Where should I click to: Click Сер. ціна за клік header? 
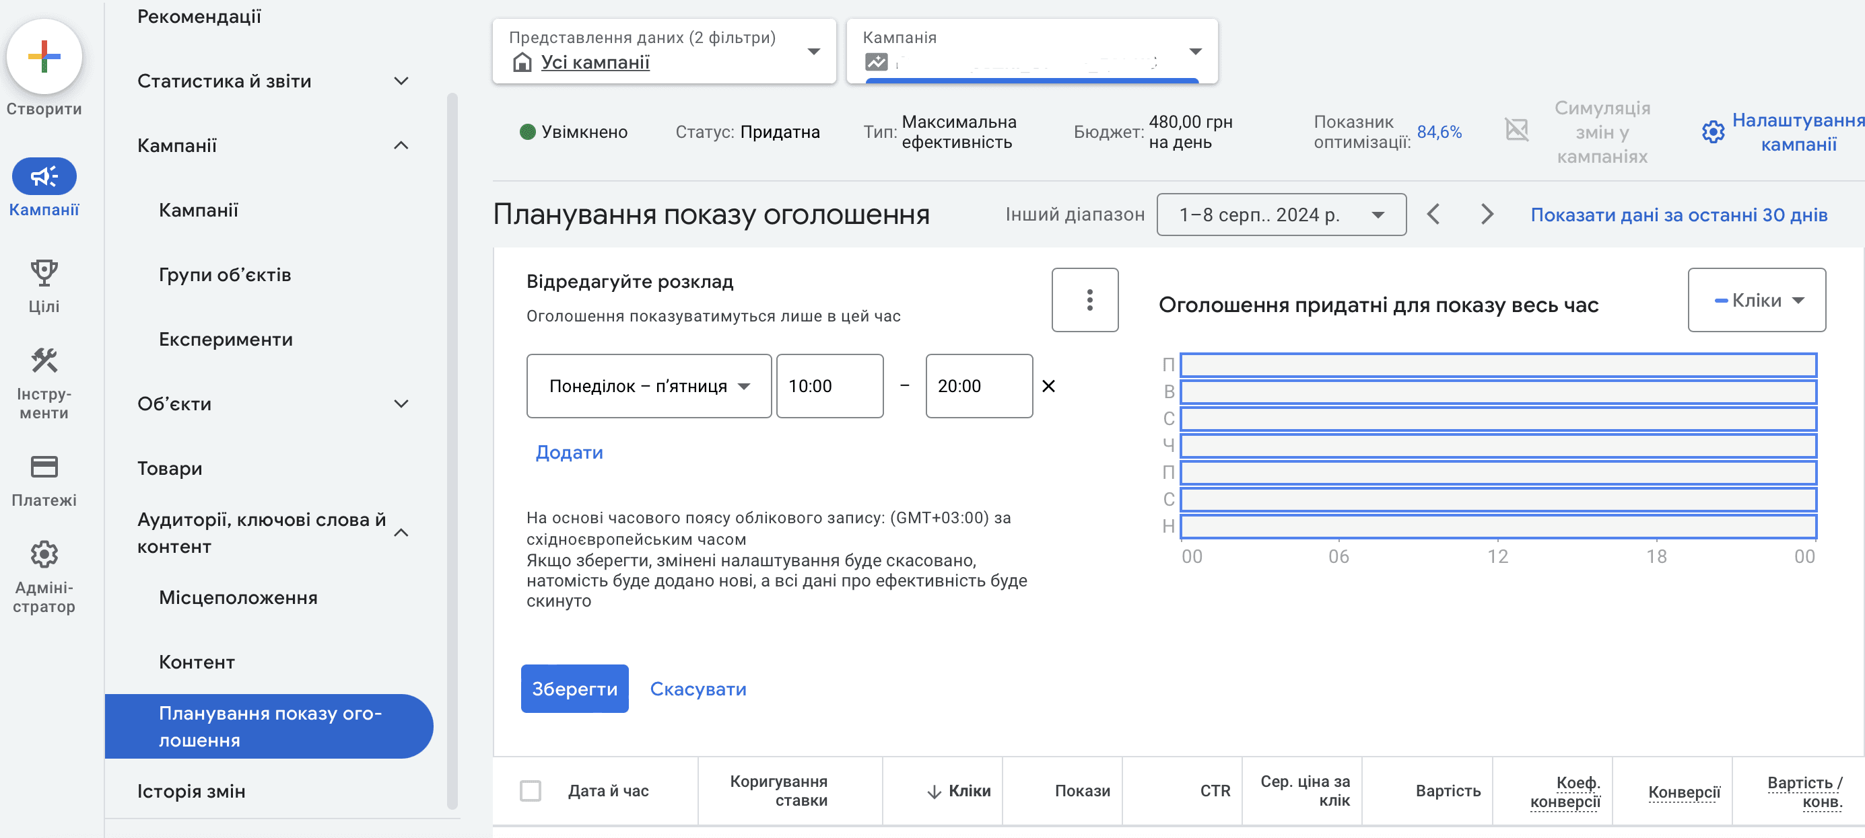tap(1305, 791)
